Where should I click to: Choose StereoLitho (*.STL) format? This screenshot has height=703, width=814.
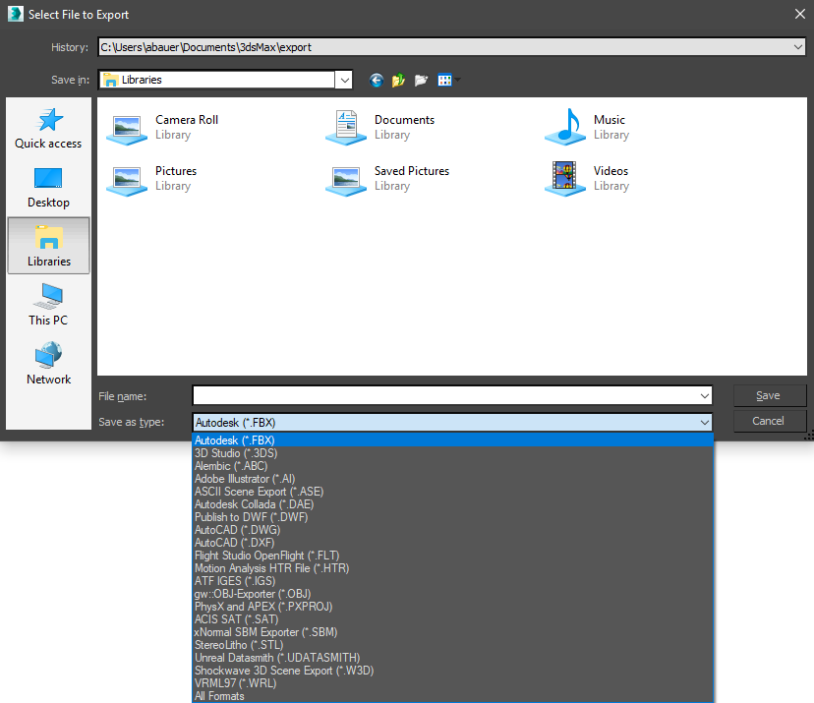pos(452,645)
